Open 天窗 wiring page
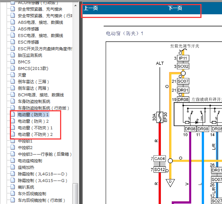 22,75
